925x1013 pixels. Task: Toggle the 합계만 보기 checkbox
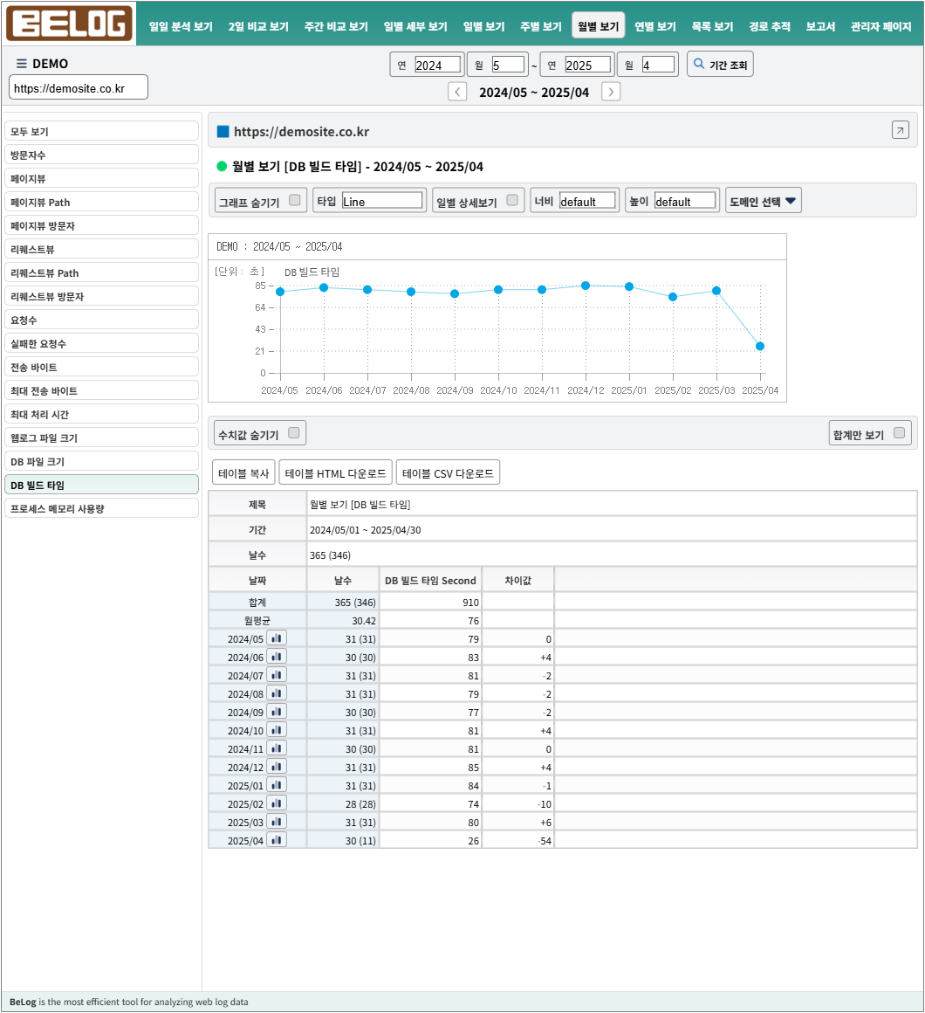coord(899,433)
